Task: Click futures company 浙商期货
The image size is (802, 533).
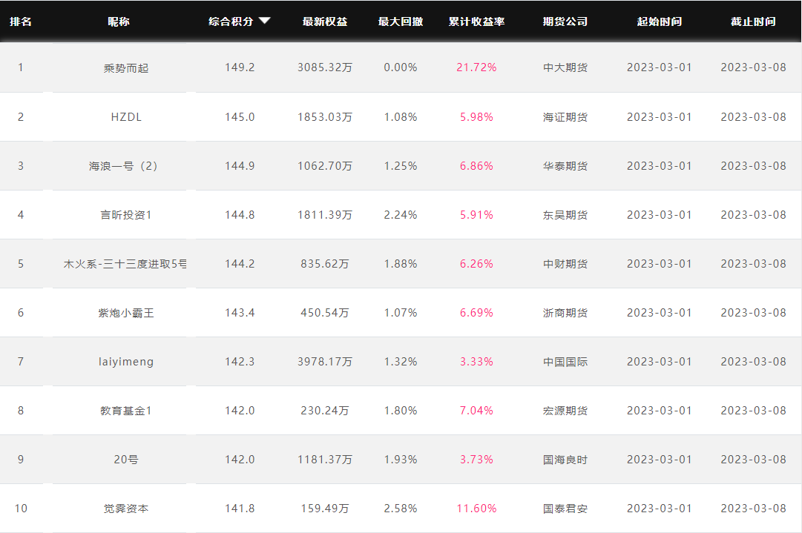Action: point(565,313)
